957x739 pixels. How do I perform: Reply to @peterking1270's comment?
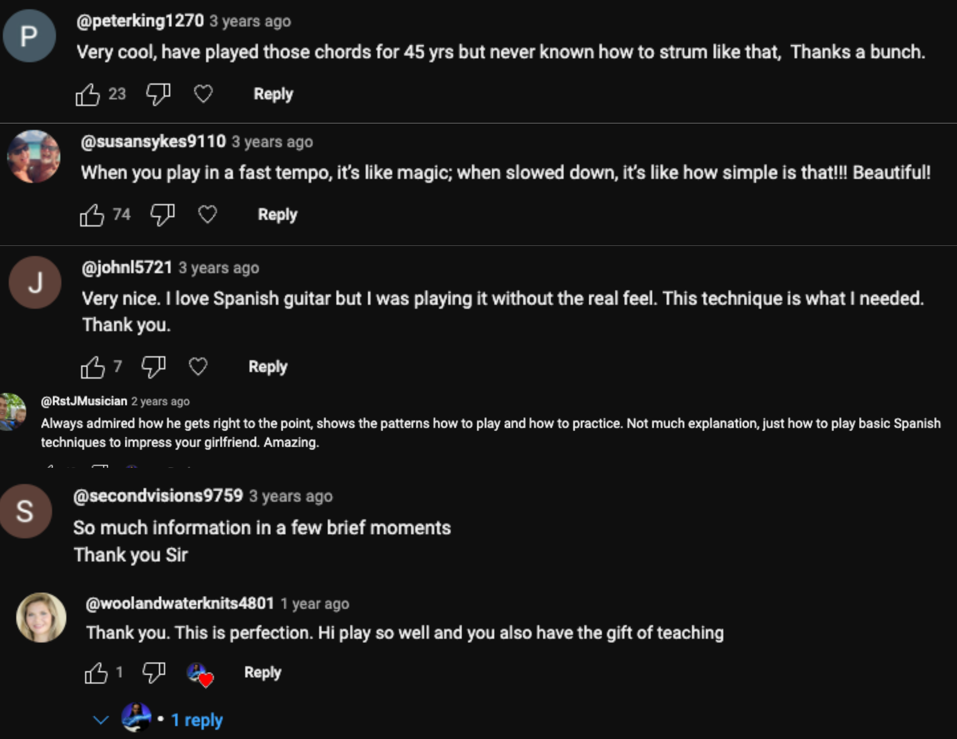tap(273, 94)
